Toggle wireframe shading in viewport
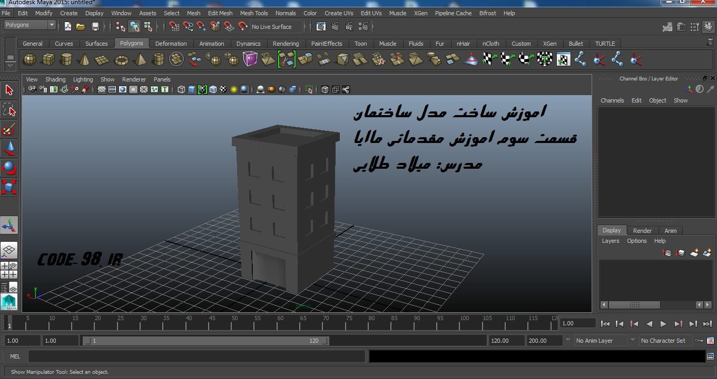717x379 pixels. tap(181, 89)
